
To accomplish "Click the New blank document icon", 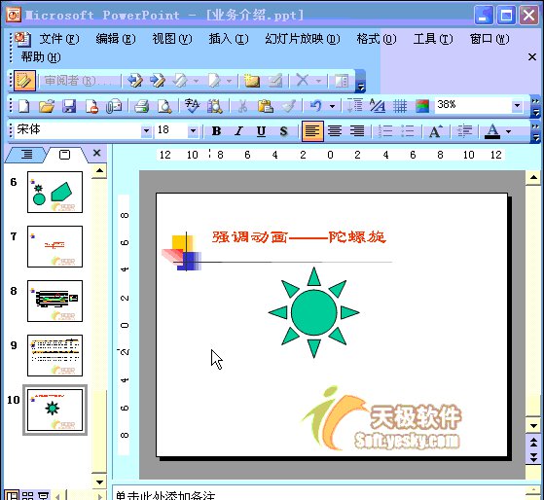I will pos(23,106).
